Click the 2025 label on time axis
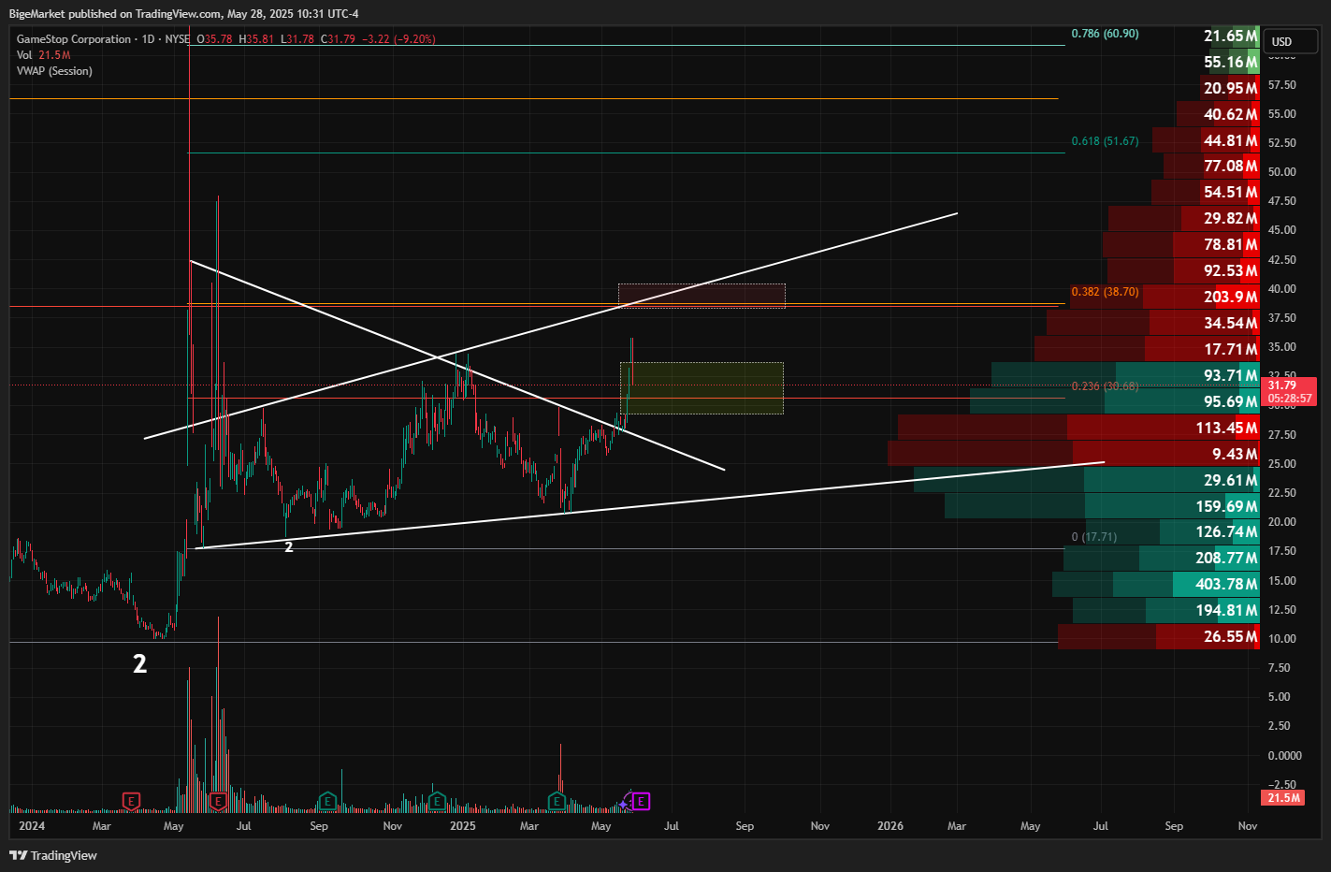This screenshot has height=872, width=1331. coord(463,826)
